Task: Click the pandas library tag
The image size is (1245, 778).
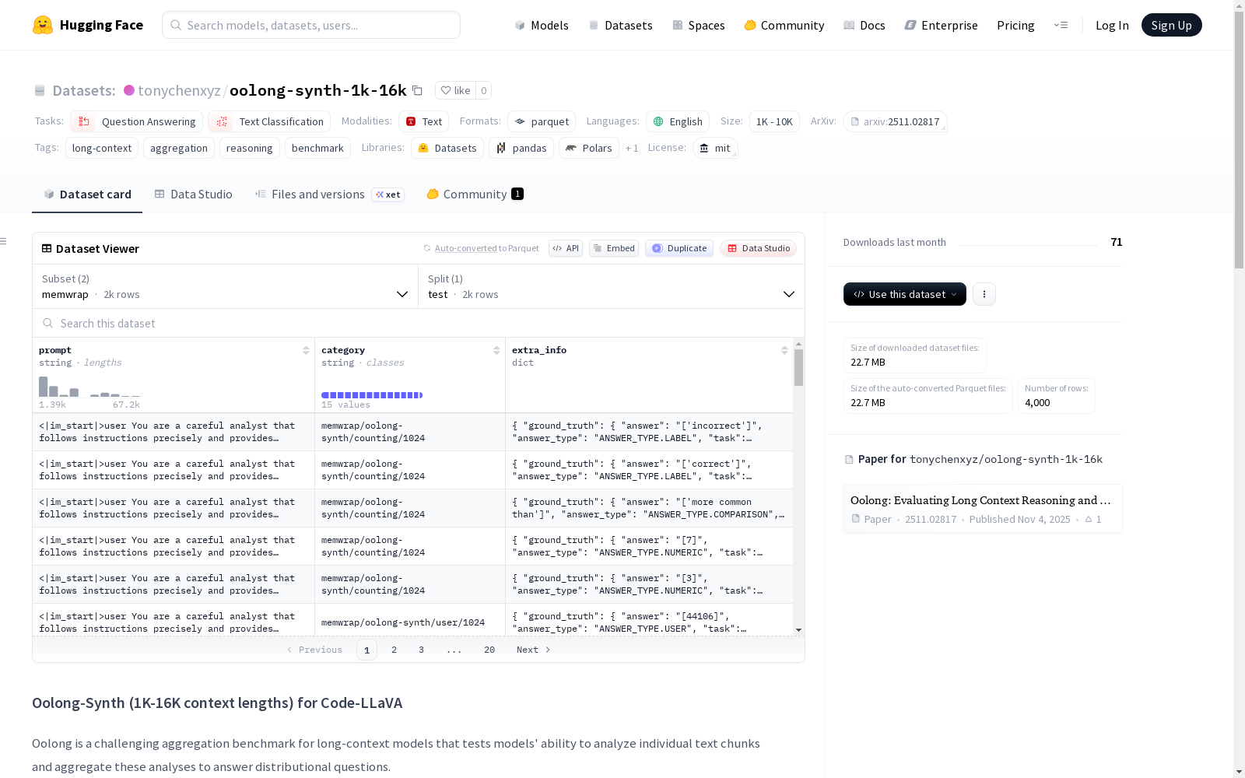Action: coord(521,148)
